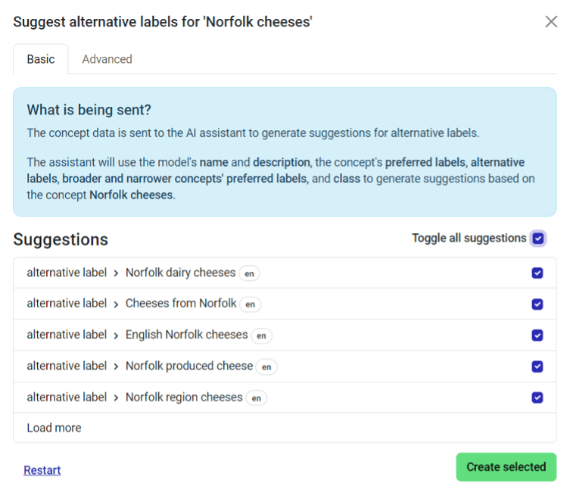Click the arrow before 'English Norfolk cheeses'
Image resolution: width=570 pixels, height=502 pixels.
116,335
